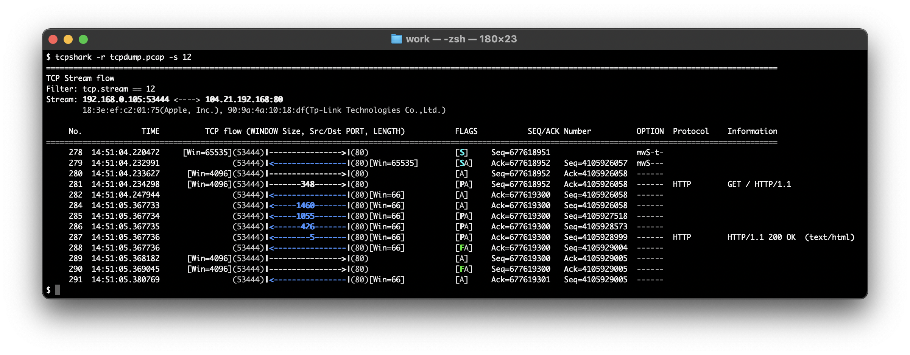
Task: Click the terminal prompt cursor block at bottom
Action: [58, 290]
